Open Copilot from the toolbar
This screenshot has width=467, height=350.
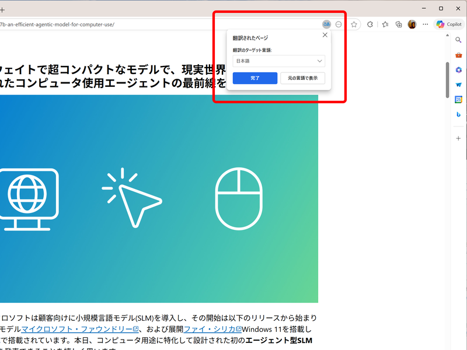click(448, 24)
